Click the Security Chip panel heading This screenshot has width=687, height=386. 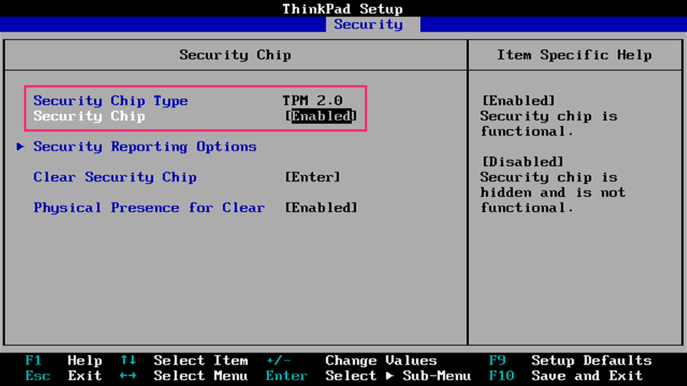point(235,55)
